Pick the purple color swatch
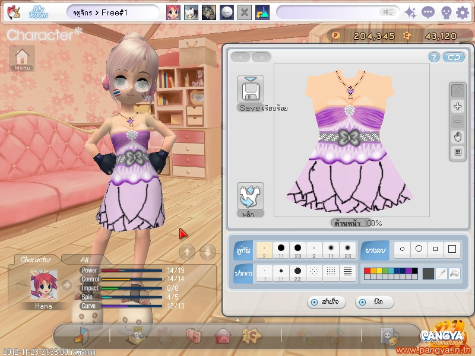The height and width of the screenshot is (356, 475). (x=408, y=271)
